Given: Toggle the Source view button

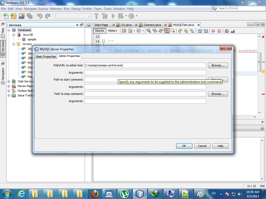Looking at the screenshot, I should 99,31.
